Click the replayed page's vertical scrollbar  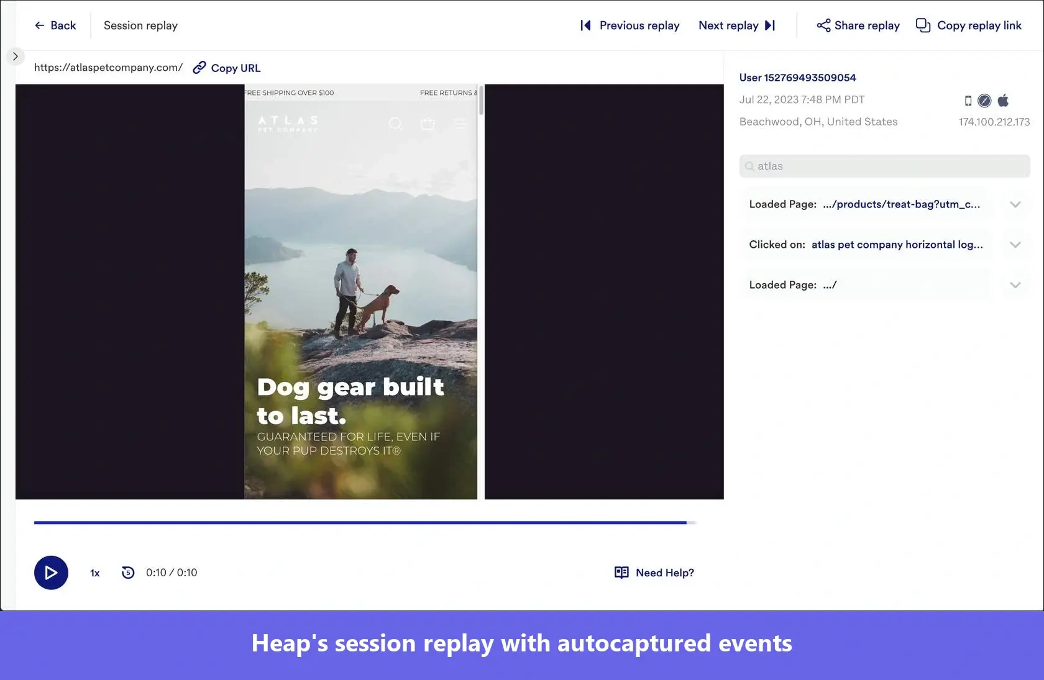tap(481, 100)
